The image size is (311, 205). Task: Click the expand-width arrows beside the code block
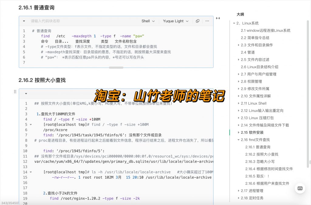(x=218, y=18)
